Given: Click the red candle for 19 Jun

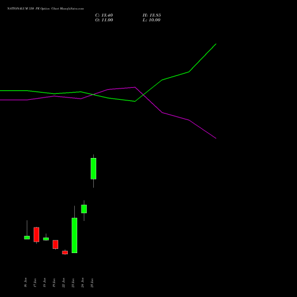Looking at the screenshot, I should pos(55,244).
